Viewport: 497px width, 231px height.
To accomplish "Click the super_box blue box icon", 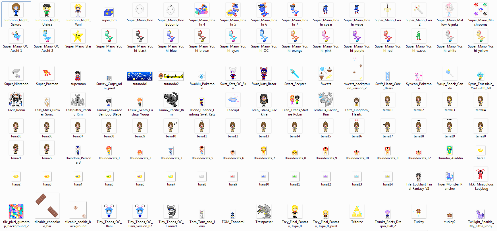I will point(109,12).
